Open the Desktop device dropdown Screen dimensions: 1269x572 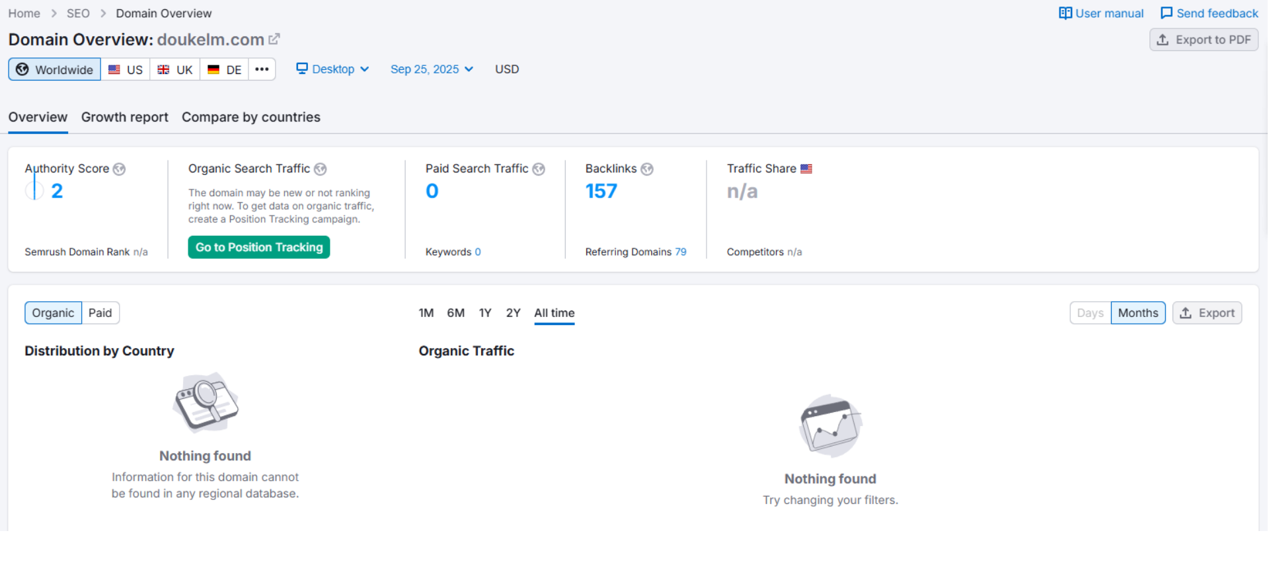point(332,69)
